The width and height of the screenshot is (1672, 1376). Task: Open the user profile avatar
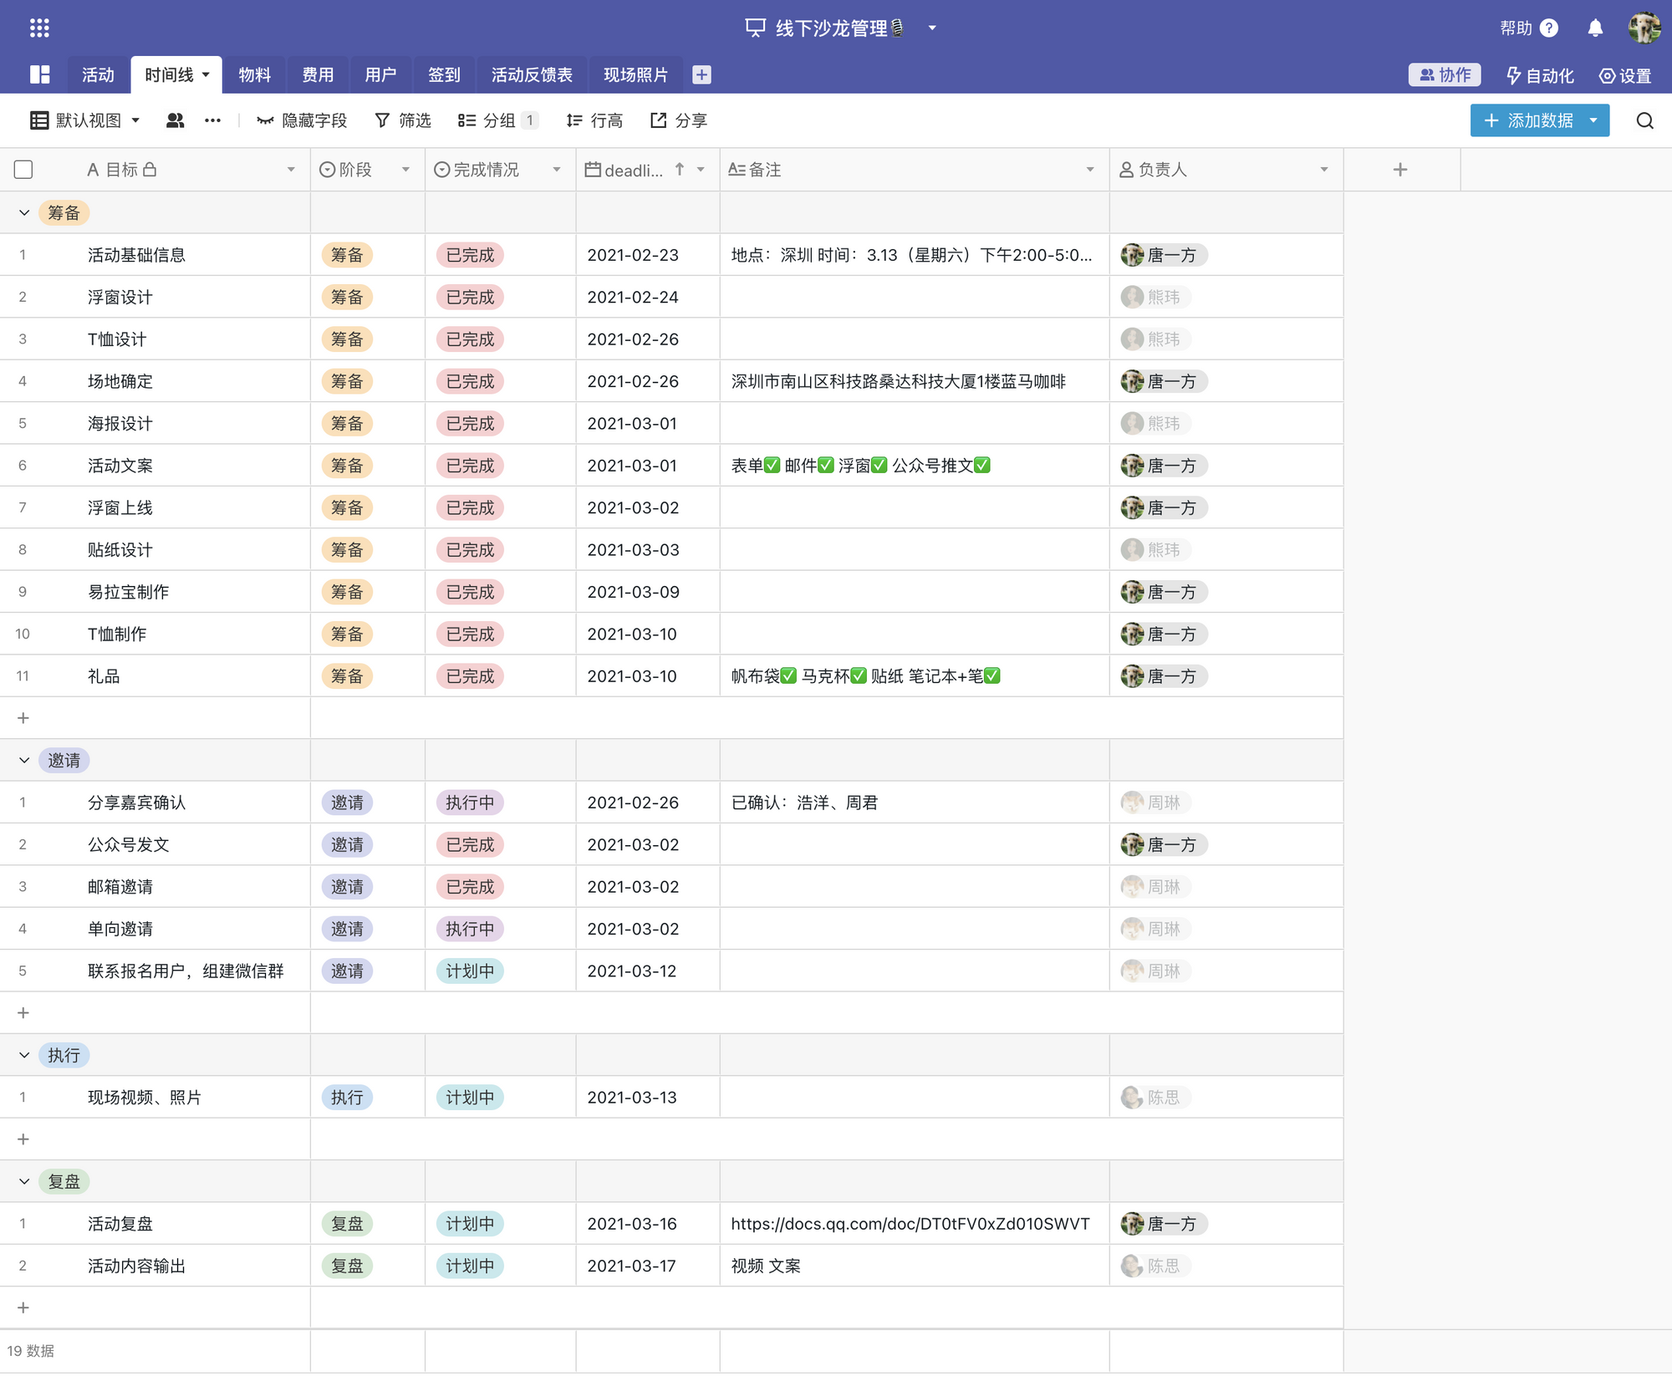coord(1644,28)
